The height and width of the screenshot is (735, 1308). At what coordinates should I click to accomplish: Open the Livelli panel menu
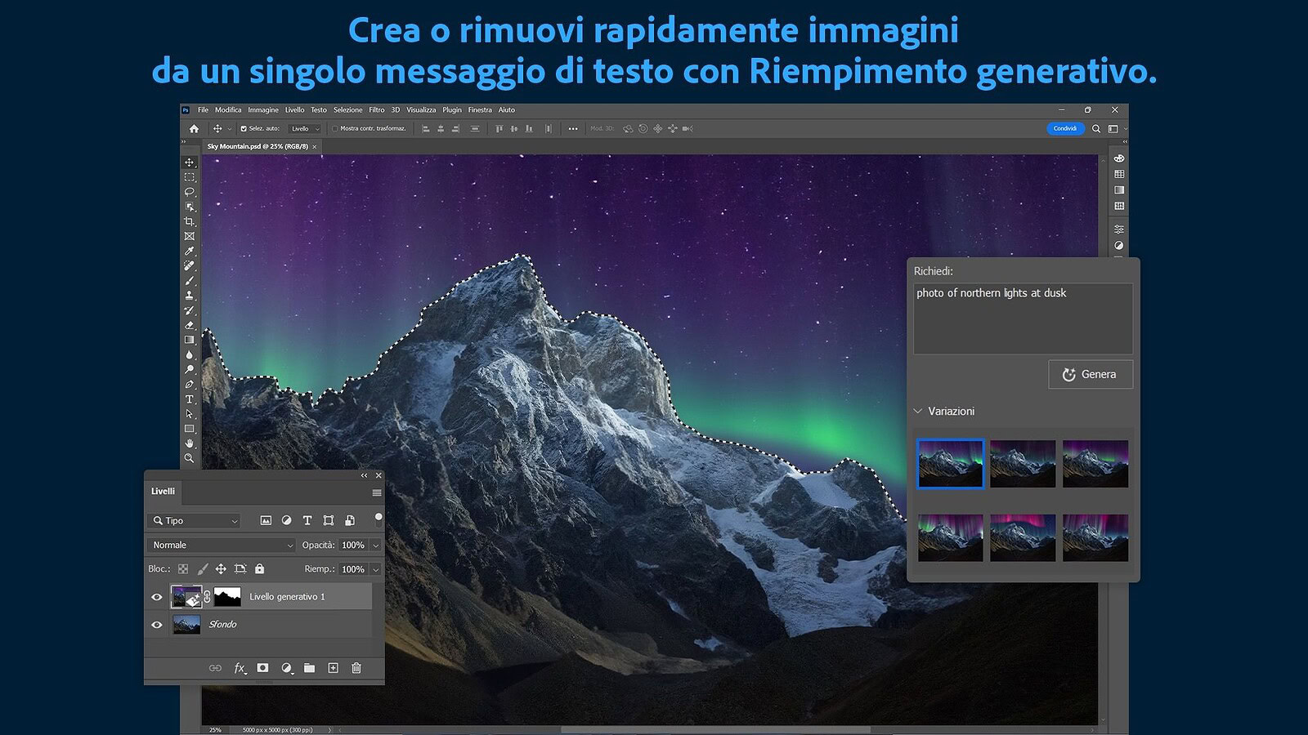pyautogui.click(x=377, y=492)
